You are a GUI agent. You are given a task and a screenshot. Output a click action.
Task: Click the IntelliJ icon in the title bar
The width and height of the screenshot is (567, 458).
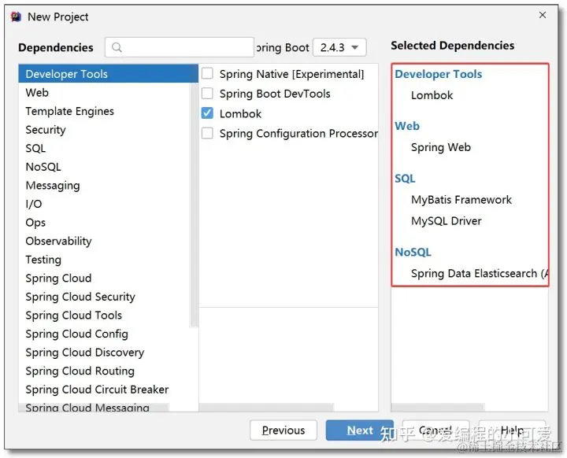click(16, 17)
